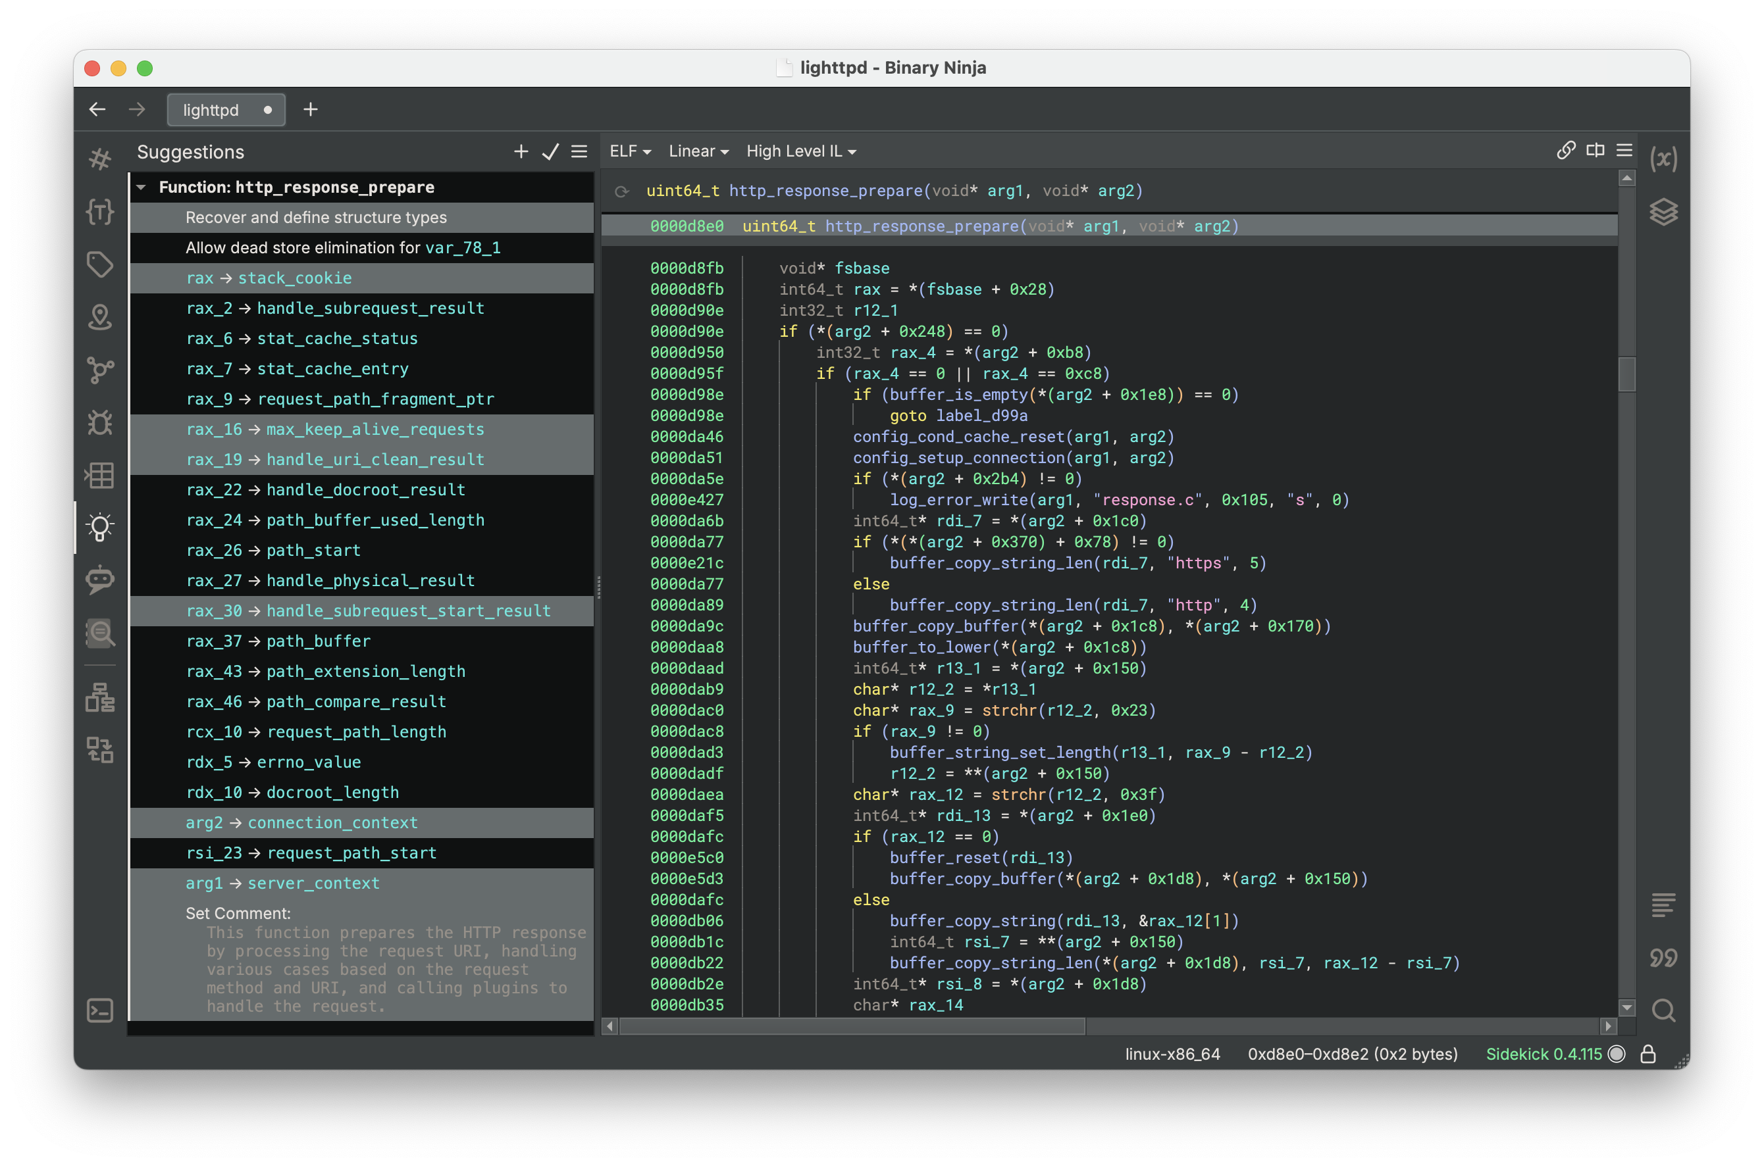
Task: Open the variables (x) panel icon
Action: point(1663,159)
